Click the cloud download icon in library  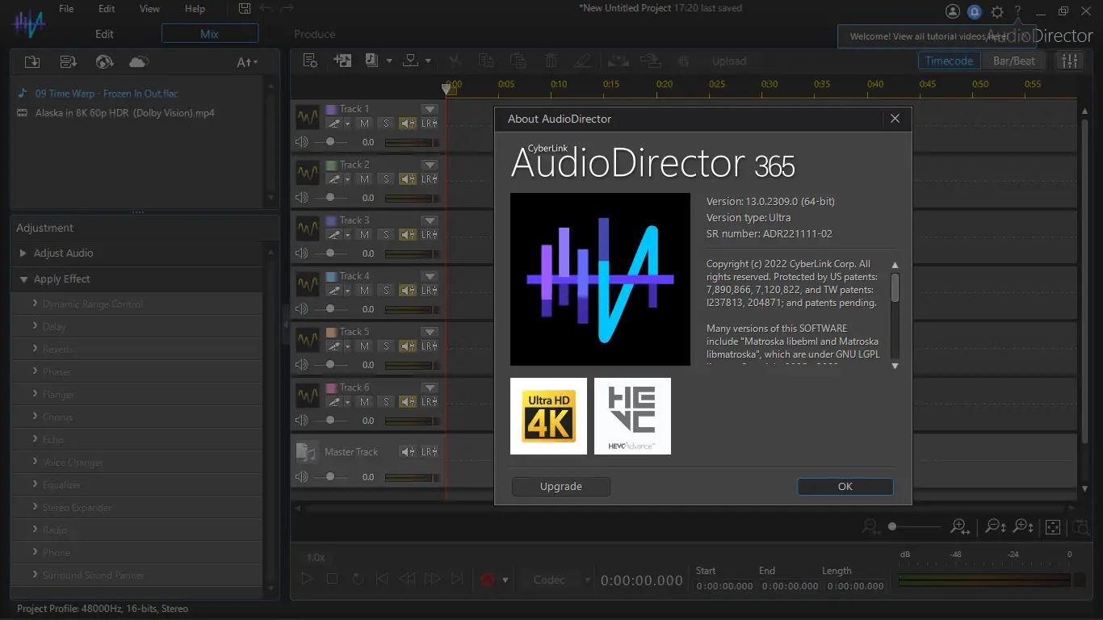tap(139, 62)
